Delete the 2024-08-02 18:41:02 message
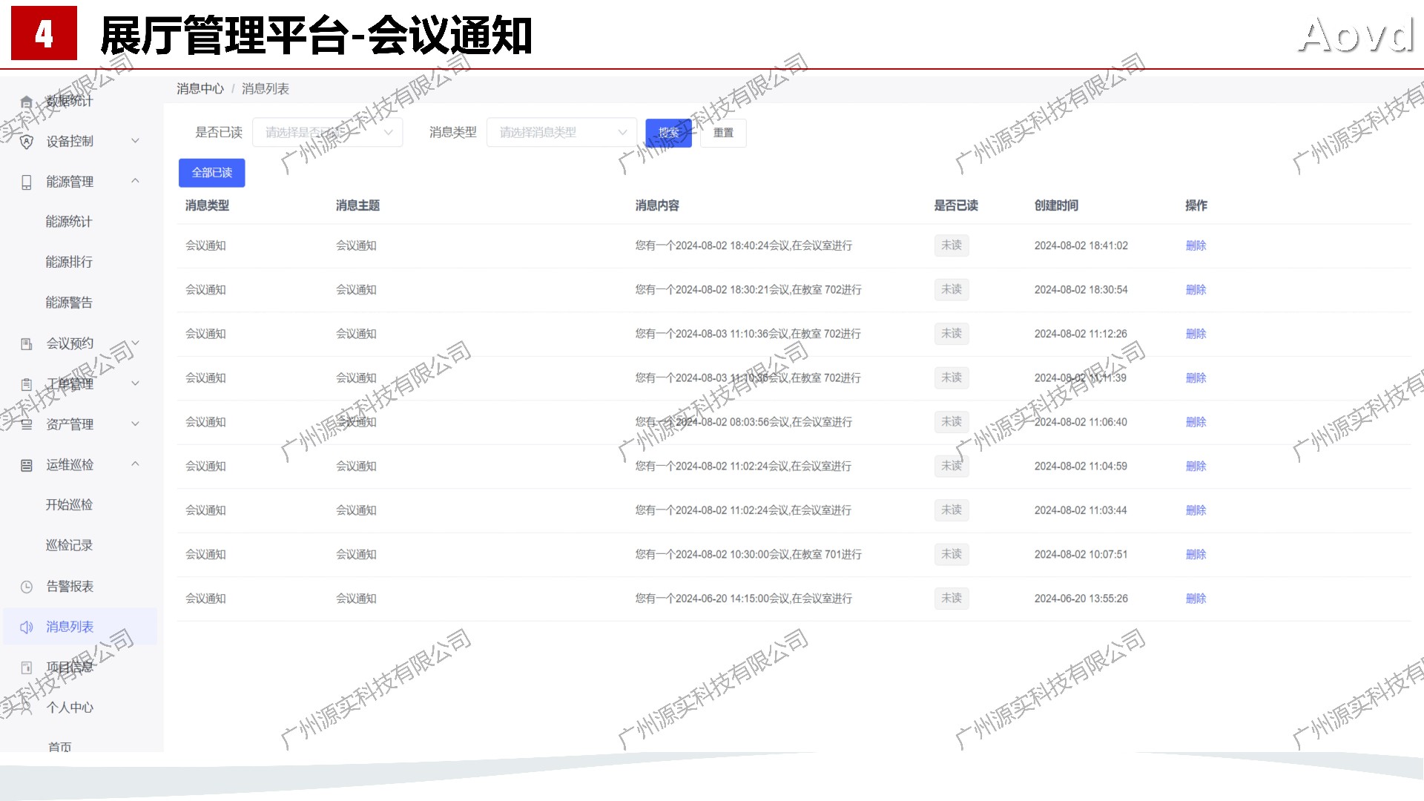Image resolution: width=1424 pixels, height=801 pixels. pos(1196,245)
